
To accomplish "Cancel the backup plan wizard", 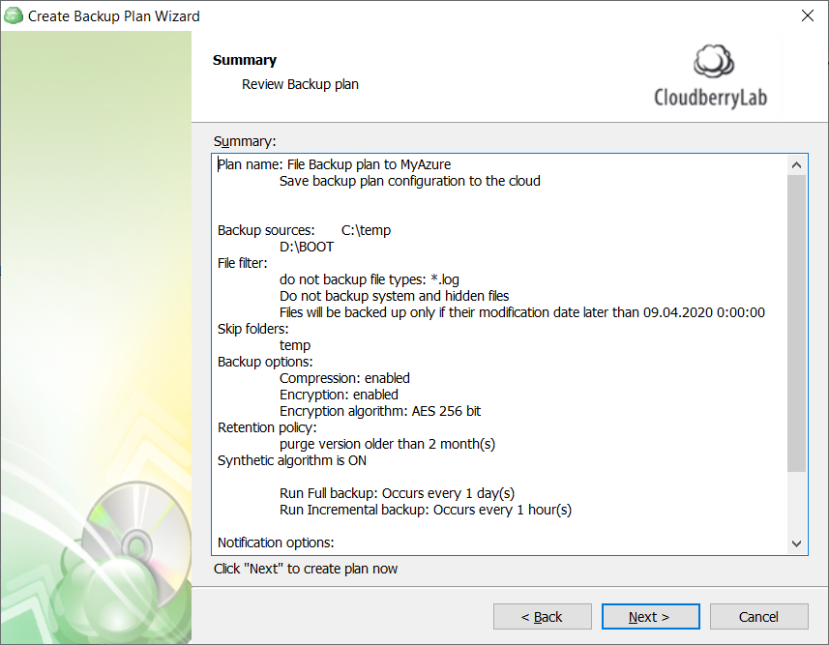I will [758, 616].
